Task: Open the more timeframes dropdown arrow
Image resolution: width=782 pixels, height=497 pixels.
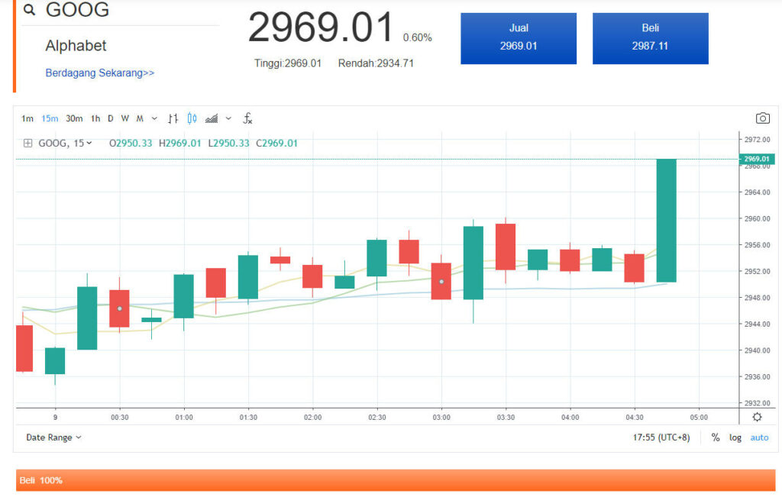Action: pyautogui.click(x=154, y=118)
